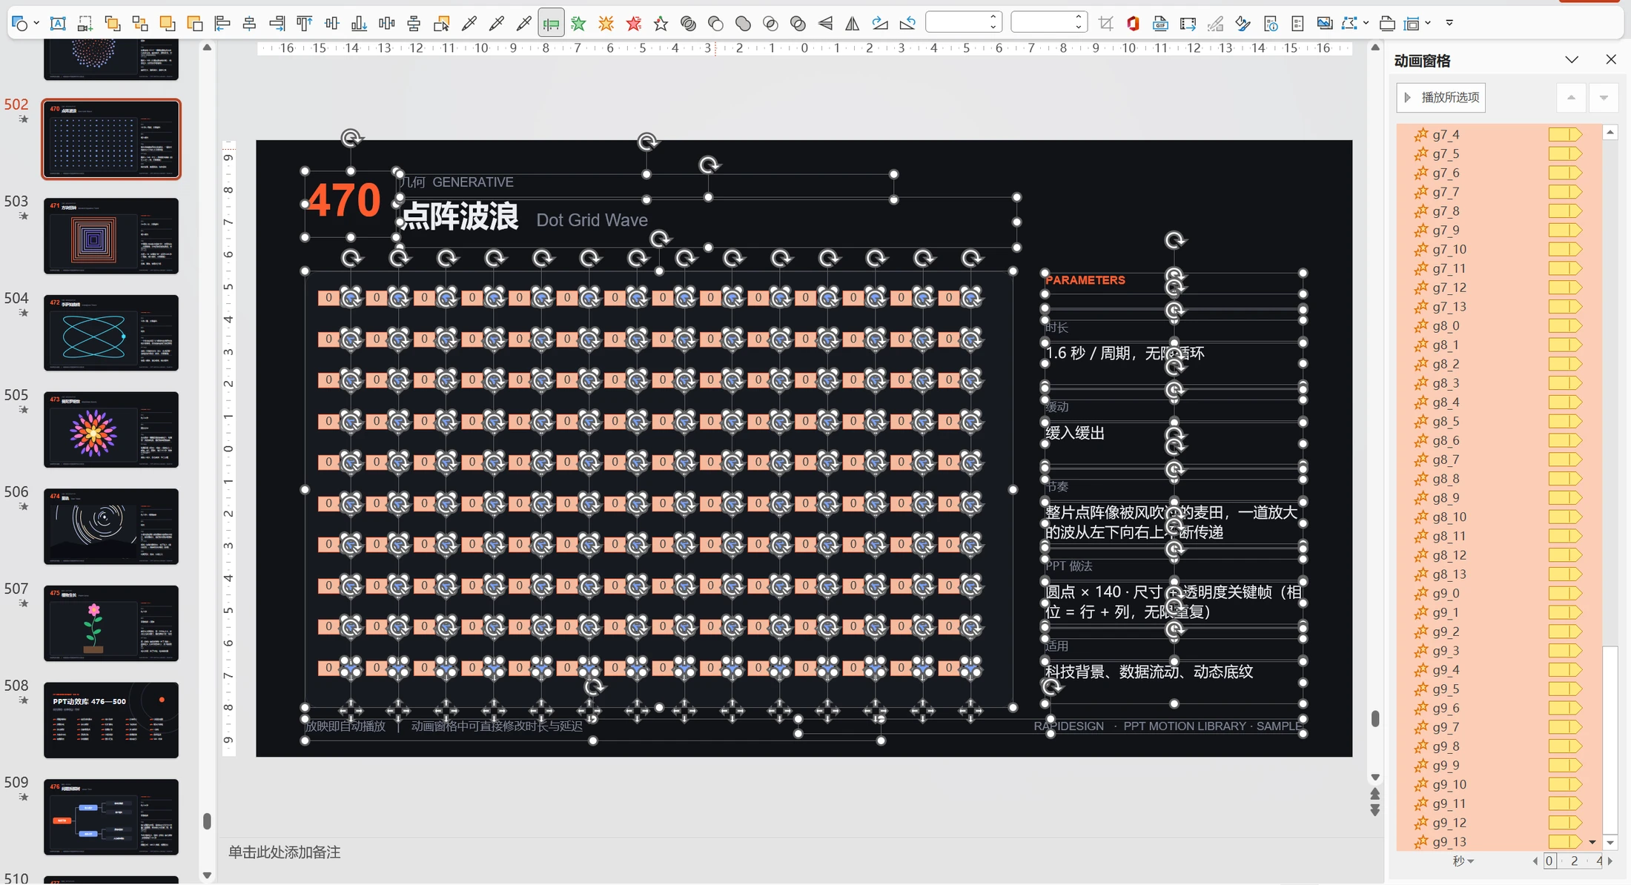Select the g9_6 animation entry
Viewport: 1631px width, 885px height.
click(1498, 708)
